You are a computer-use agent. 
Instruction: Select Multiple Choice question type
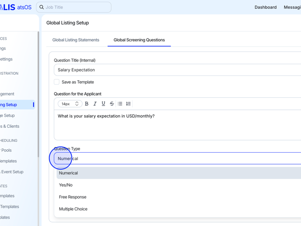[x=73, y=209]
